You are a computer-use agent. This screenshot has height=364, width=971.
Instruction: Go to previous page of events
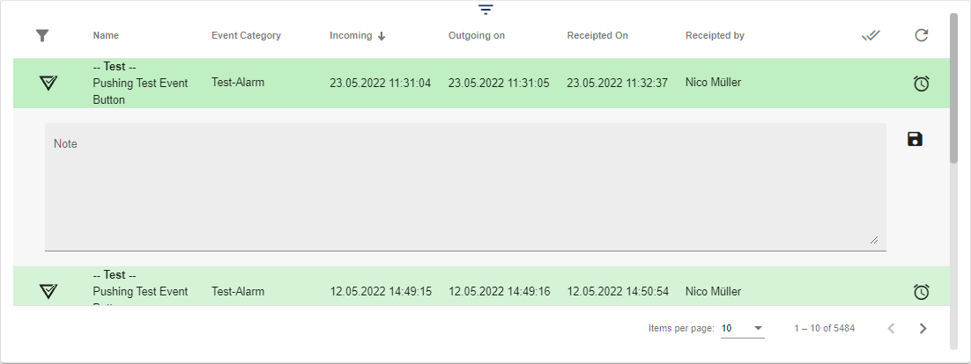click(891, 328)
